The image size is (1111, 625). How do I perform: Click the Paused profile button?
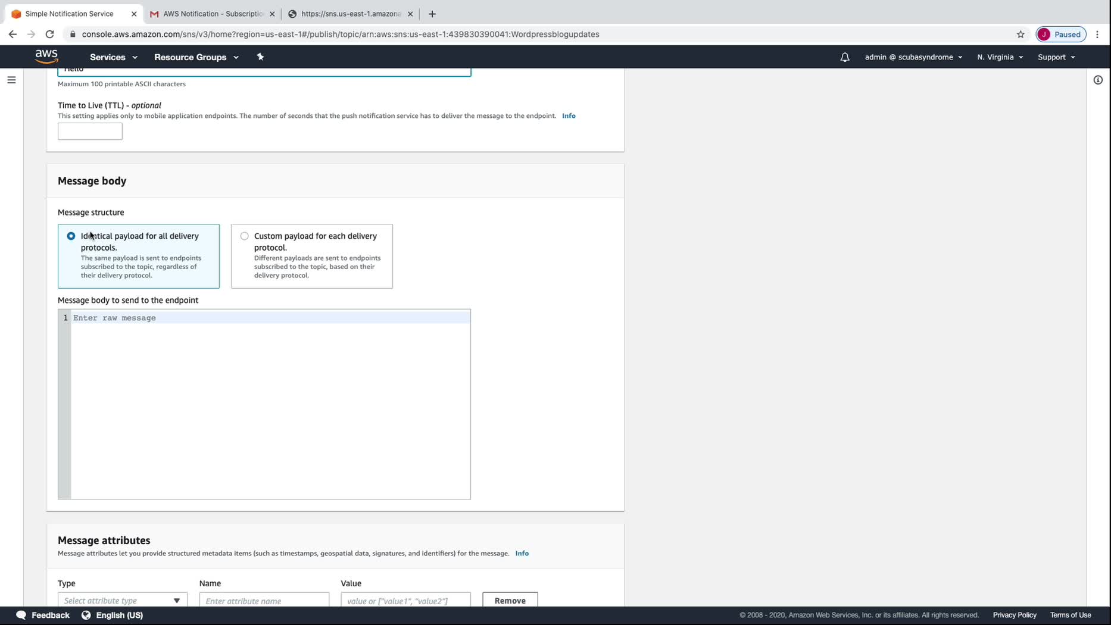click(1061, 34)
